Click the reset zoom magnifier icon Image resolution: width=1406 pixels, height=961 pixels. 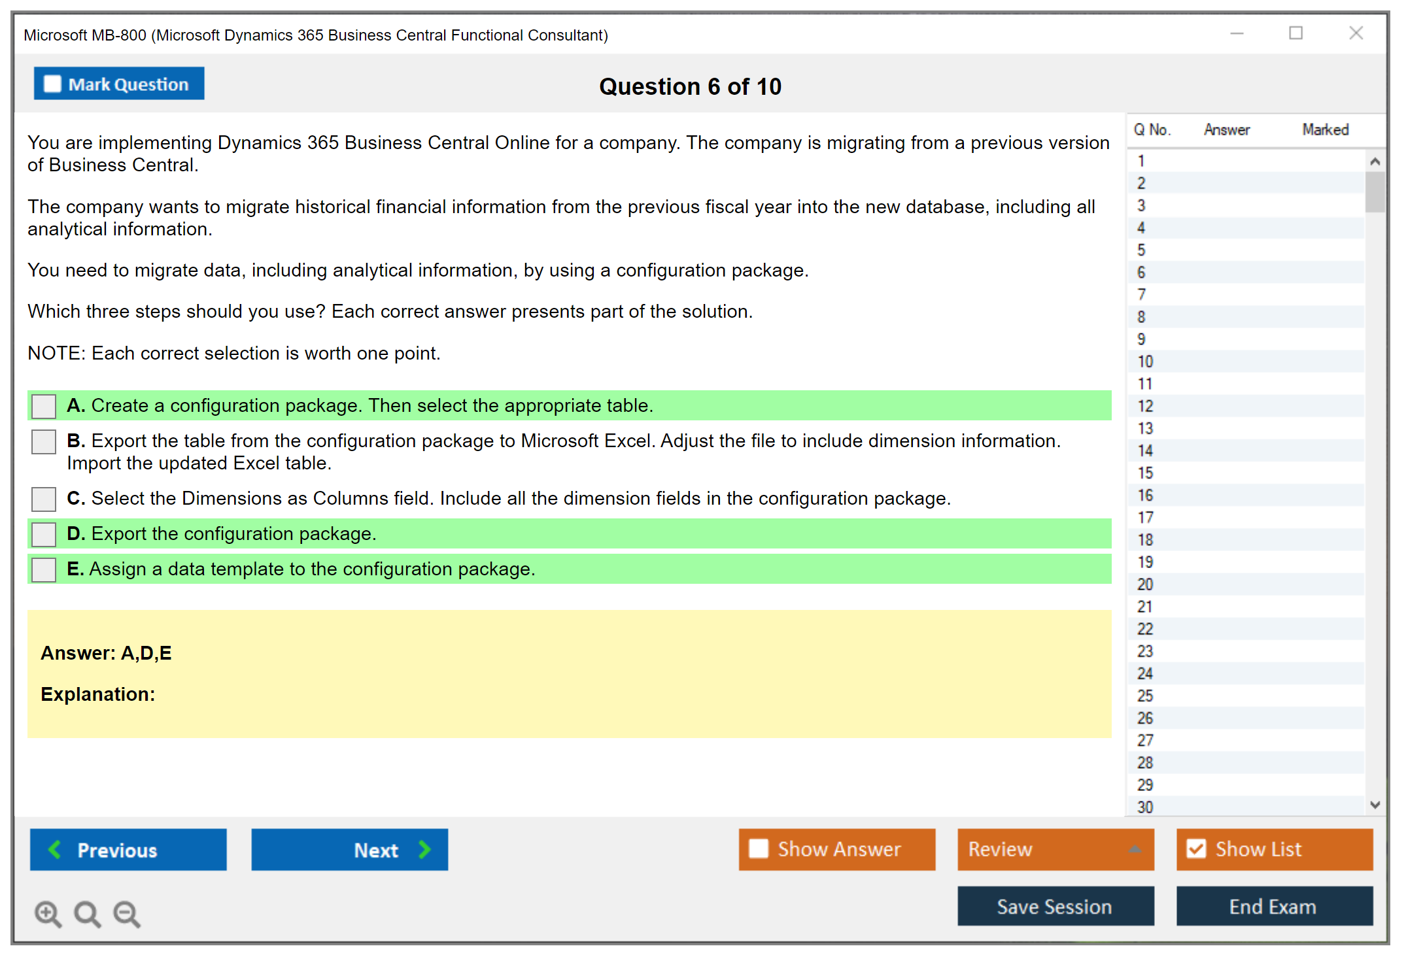point(87,913)
